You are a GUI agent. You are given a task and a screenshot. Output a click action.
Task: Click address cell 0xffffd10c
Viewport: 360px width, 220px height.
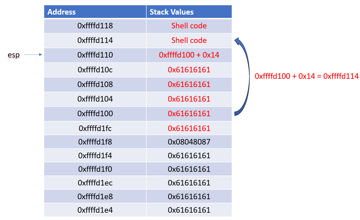point(95,70)
